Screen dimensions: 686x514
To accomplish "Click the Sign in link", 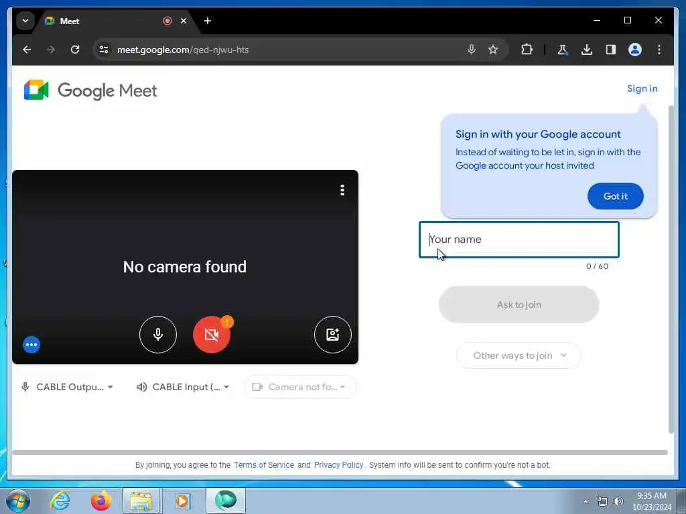I will click(x=642, y=89).
